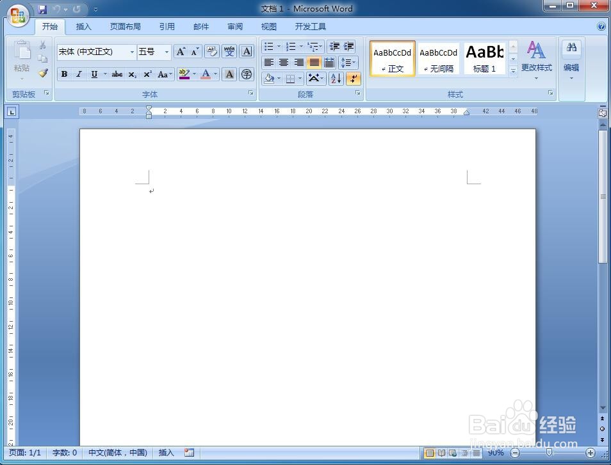
Task: Click the zoom in plus button
Action: (x=591, y=453)
